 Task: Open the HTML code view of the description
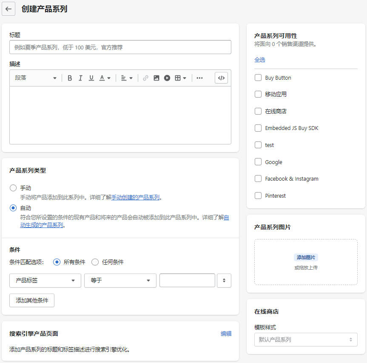pyautogui.click(x=221, y=78)
